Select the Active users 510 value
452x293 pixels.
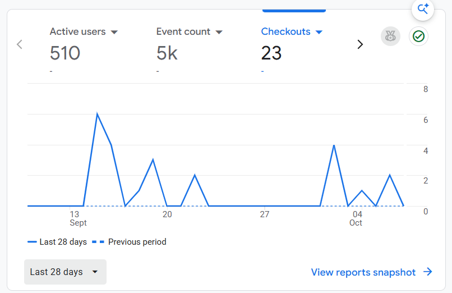[65, 53]
